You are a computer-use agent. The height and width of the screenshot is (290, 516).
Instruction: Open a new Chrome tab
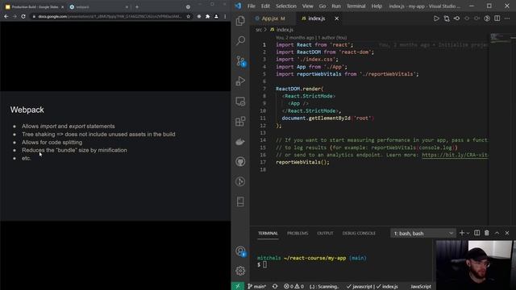click(x=137, y=6)
